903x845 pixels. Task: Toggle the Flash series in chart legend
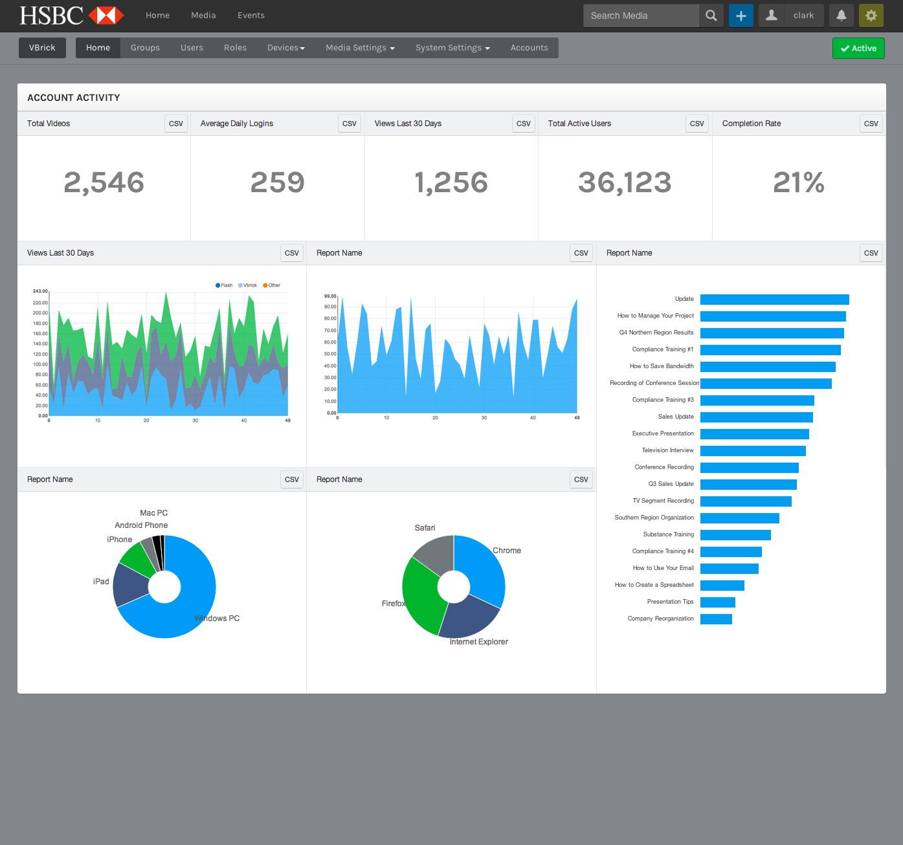point(224,285)
